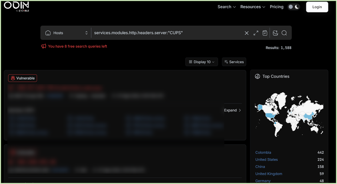
Task: Expand the search box with the arrows icon
Action: point(256,33)
